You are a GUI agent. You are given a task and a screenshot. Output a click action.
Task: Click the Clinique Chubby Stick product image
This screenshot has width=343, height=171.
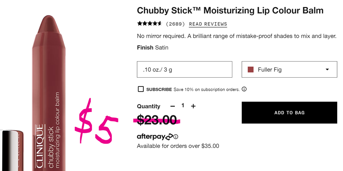[50, 92]
